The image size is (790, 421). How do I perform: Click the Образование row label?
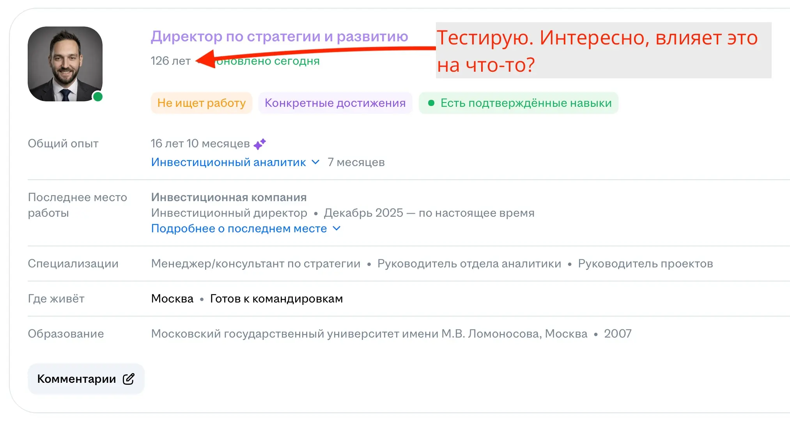[x=66, y=334]
